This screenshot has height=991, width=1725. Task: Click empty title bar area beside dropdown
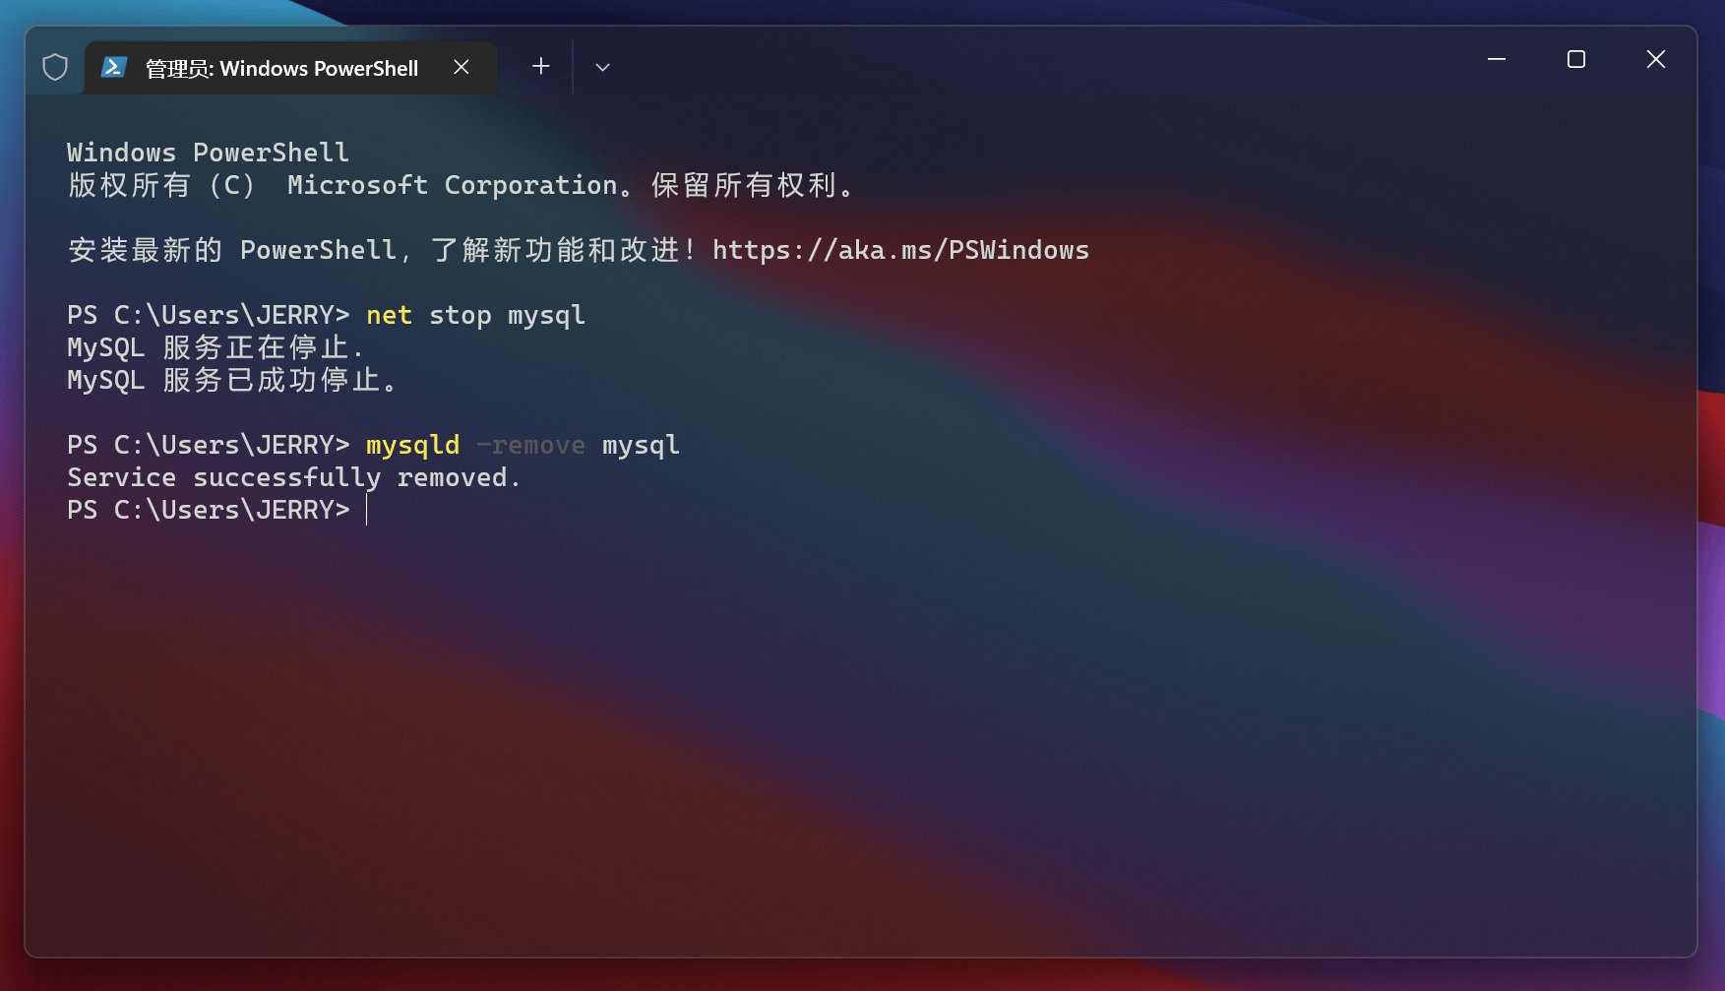(x=1033, y=61)
